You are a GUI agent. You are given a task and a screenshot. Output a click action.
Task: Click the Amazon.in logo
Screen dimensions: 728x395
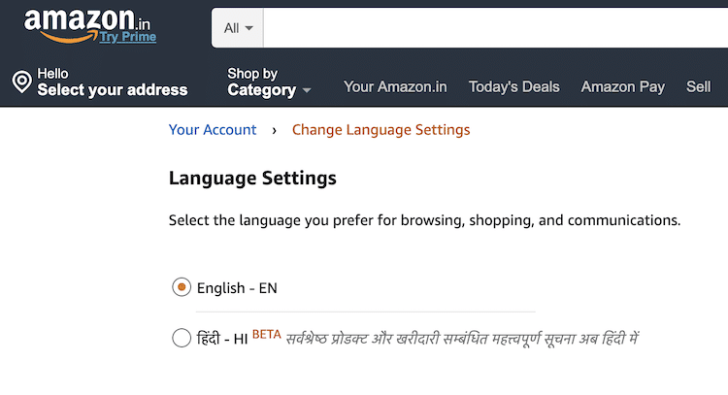[86, 25]
